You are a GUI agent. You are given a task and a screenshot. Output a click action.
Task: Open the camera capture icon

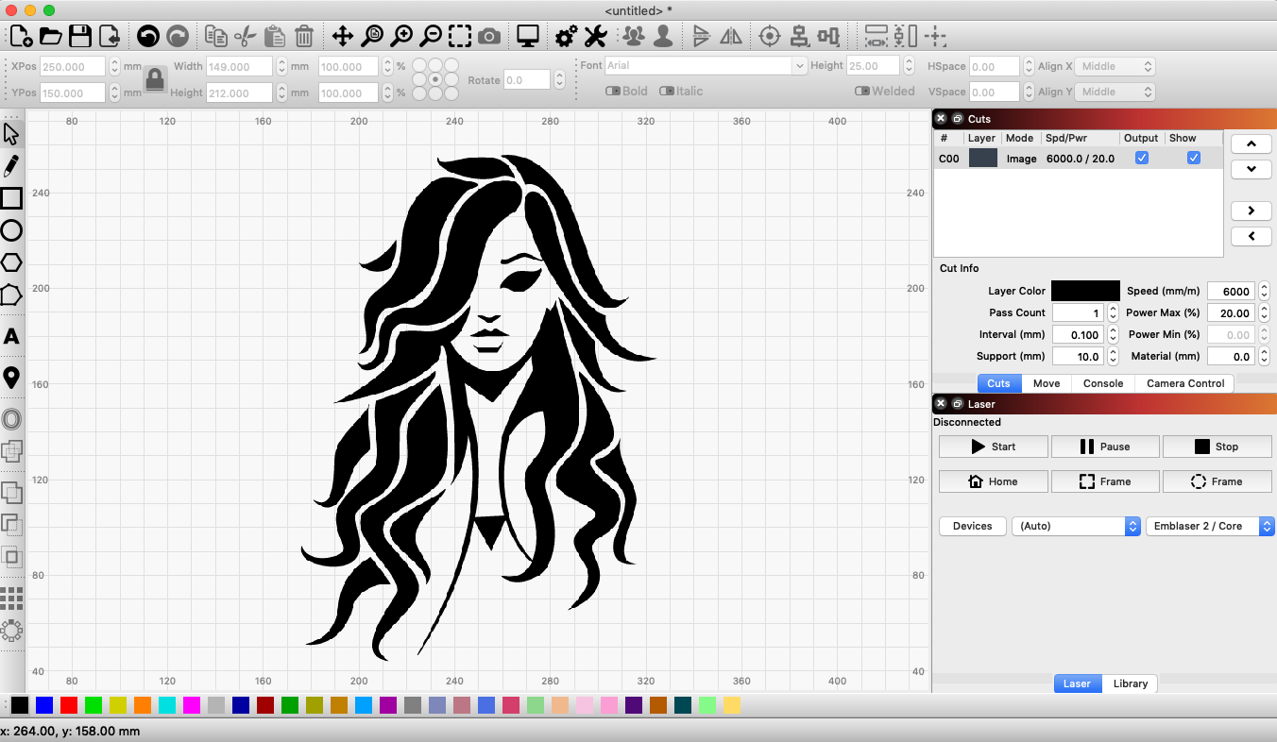point(489,37)
